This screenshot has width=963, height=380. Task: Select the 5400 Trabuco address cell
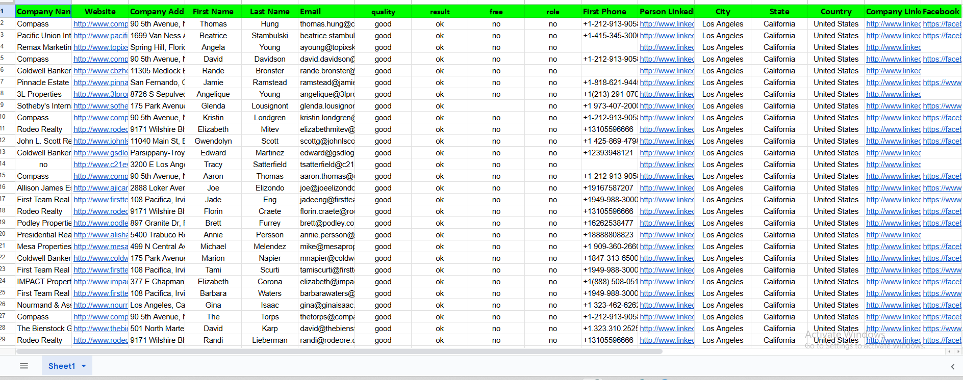[157, 235]
